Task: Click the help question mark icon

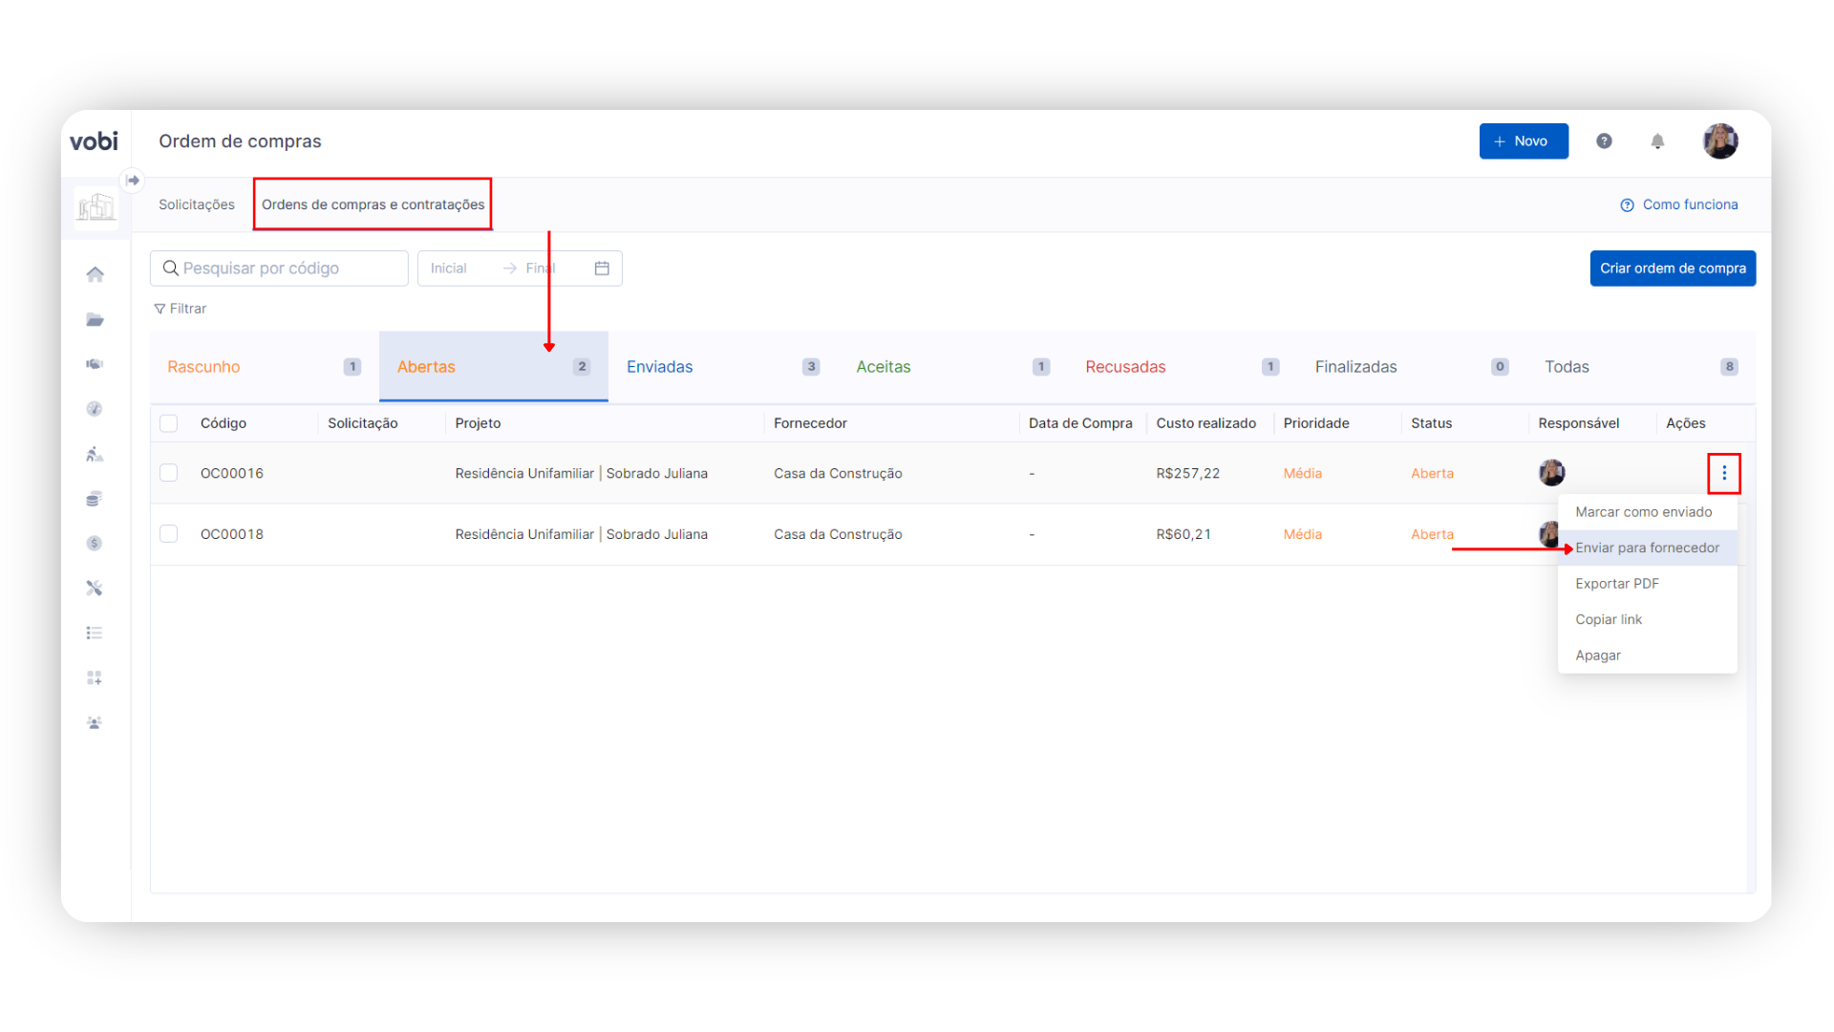Action: click(x=1604, y=141)
